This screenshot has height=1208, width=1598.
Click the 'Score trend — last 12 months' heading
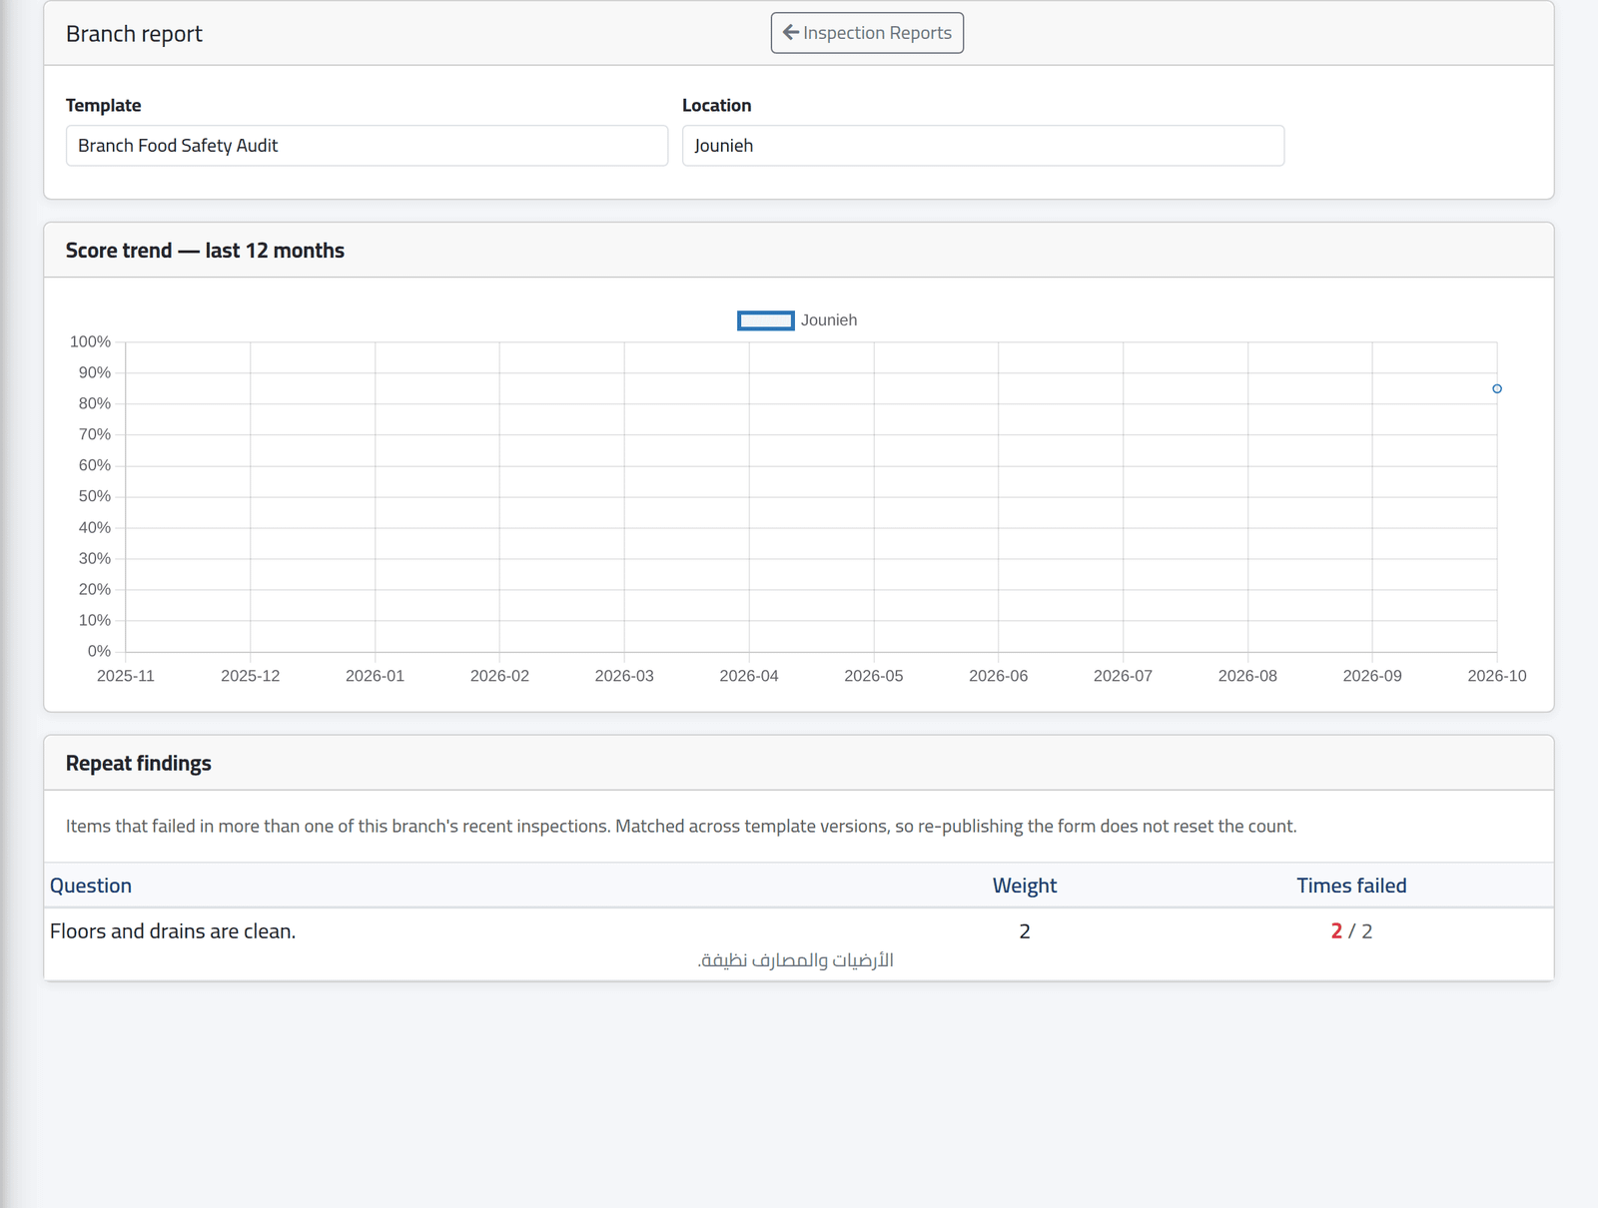pos(205,251)
